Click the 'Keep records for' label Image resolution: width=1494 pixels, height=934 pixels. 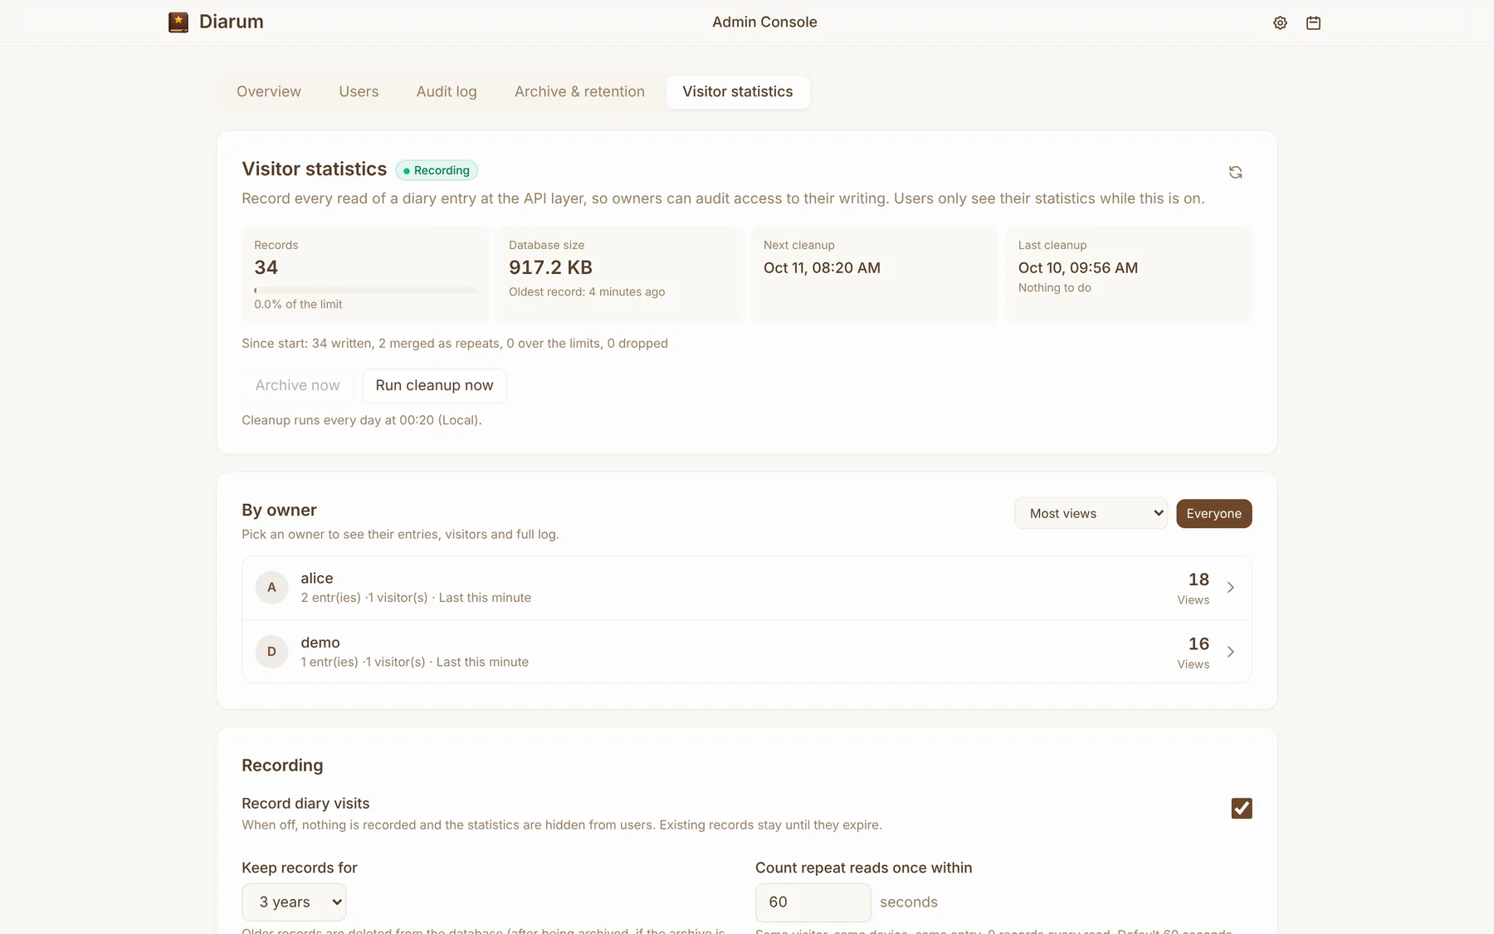[x=300, y=868]
